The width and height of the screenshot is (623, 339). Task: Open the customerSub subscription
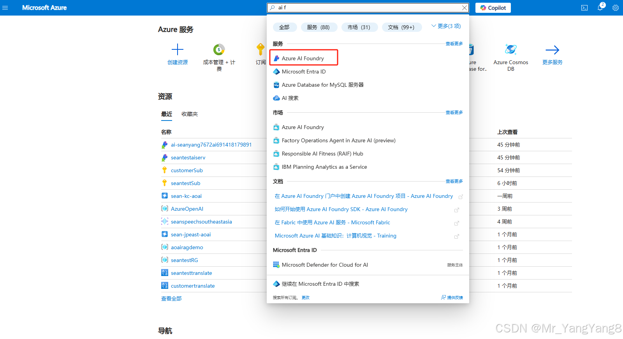[x=187, y=170]
